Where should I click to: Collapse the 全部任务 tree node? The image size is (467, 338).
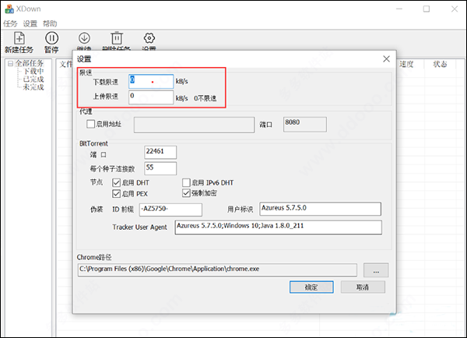[x=10, y=64]
